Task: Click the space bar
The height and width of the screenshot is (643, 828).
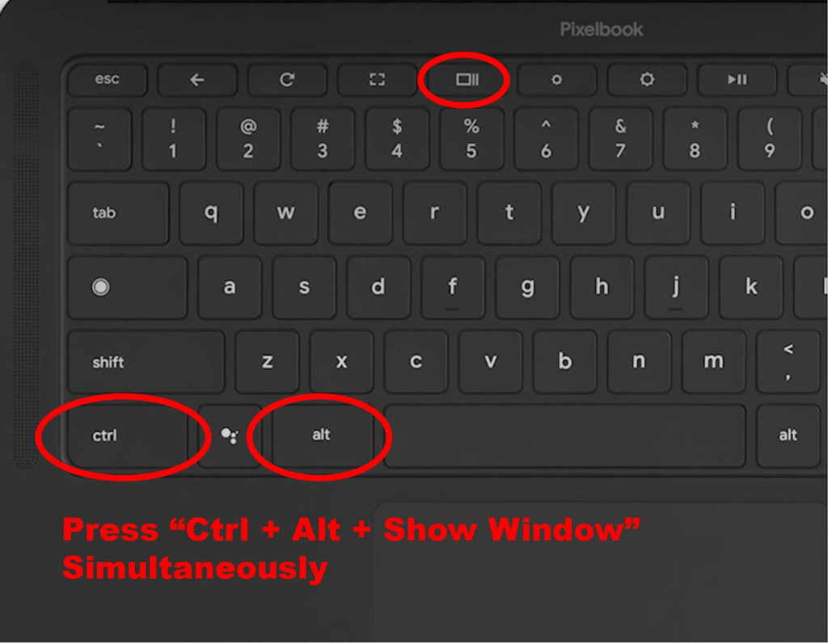Action: [564, 436]
